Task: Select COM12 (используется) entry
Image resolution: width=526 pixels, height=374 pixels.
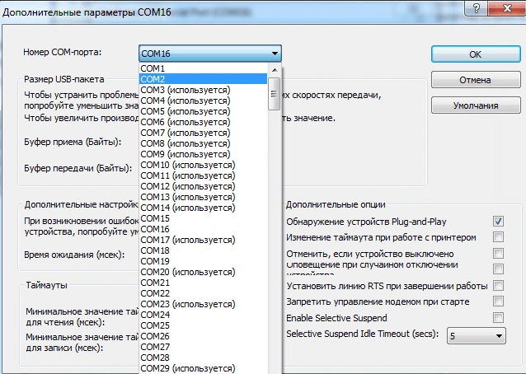Action: (204, 186)
